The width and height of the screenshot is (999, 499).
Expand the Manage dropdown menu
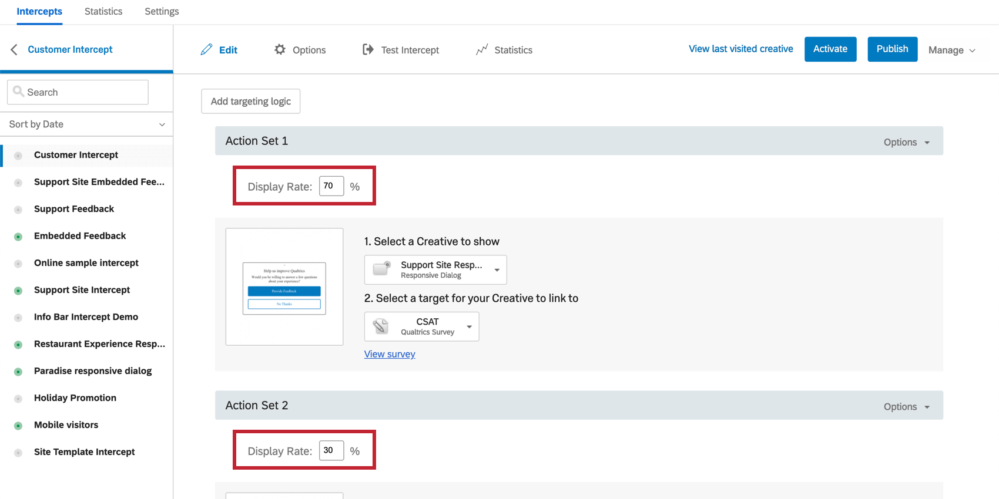click(951, 50)
